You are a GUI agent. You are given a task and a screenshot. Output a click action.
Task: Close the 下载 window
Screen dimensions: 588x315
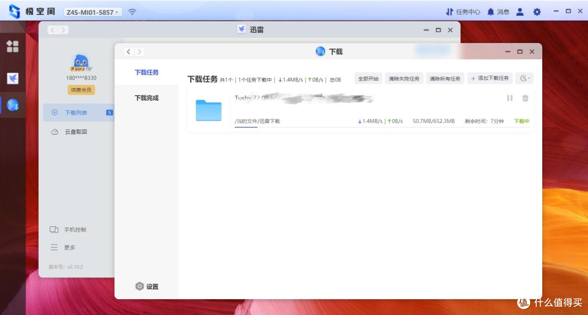[532, 52]
